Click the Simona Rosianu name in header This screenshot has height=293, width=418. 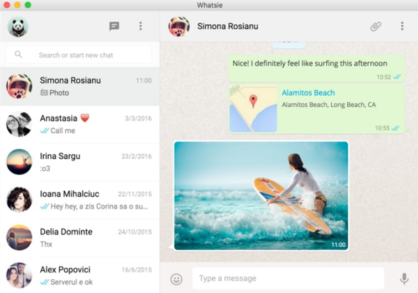[x=228, y=26]
